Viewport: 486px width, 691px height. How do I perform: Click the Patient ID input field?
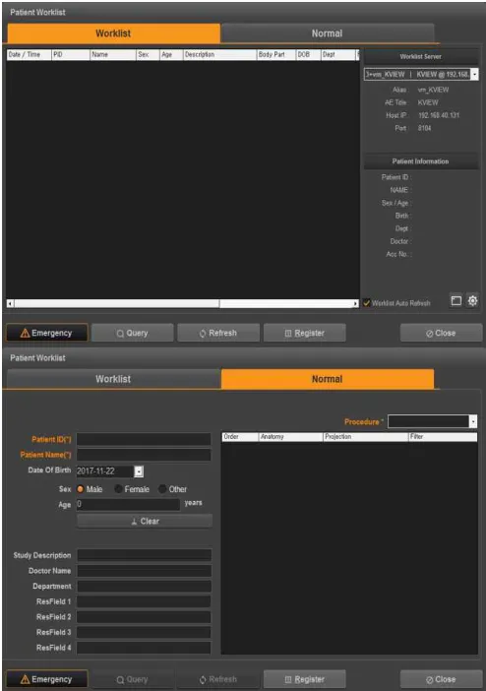[x=144, y=439]
